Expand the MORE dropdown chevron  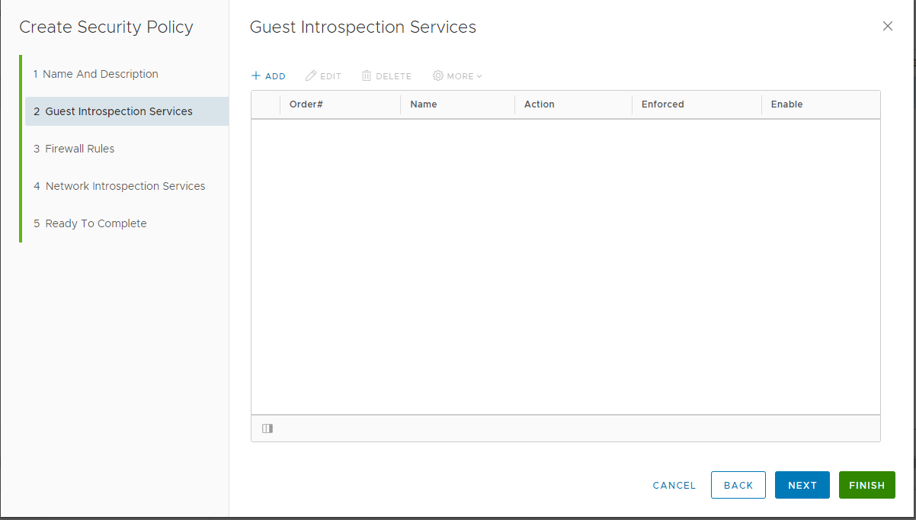[479, 76]
